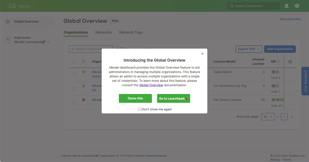Click View old version link
Image resolution: width=309 pixels, height=162 pixels.
pos(290,19)
